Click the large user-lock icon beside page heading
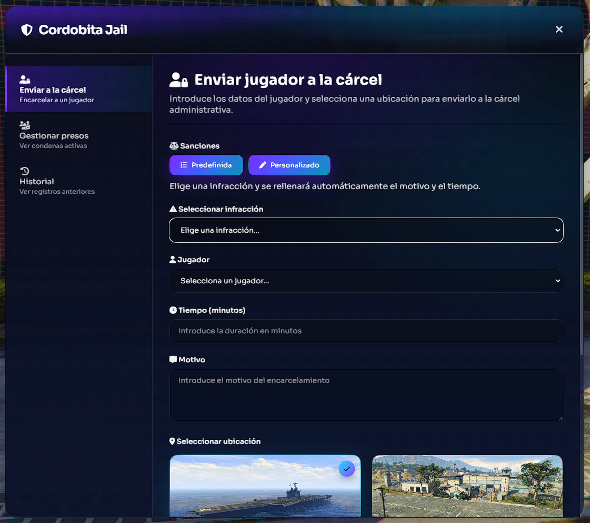This screenshot has height=523, width=590. [x=178, y=80]
